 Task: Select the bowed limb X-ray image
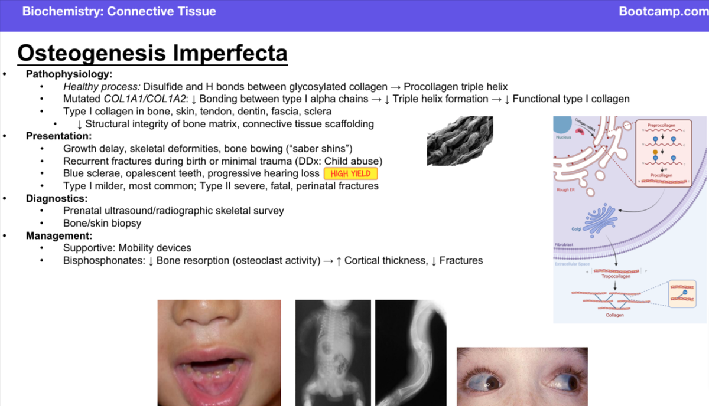(411, 353)
